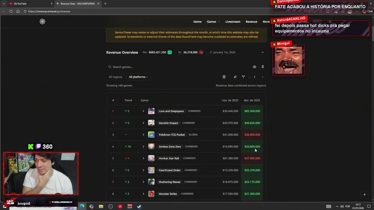Click the snowflake site logo
The width and height of the screenshot is (374, 210).
(x=42, y=22)
